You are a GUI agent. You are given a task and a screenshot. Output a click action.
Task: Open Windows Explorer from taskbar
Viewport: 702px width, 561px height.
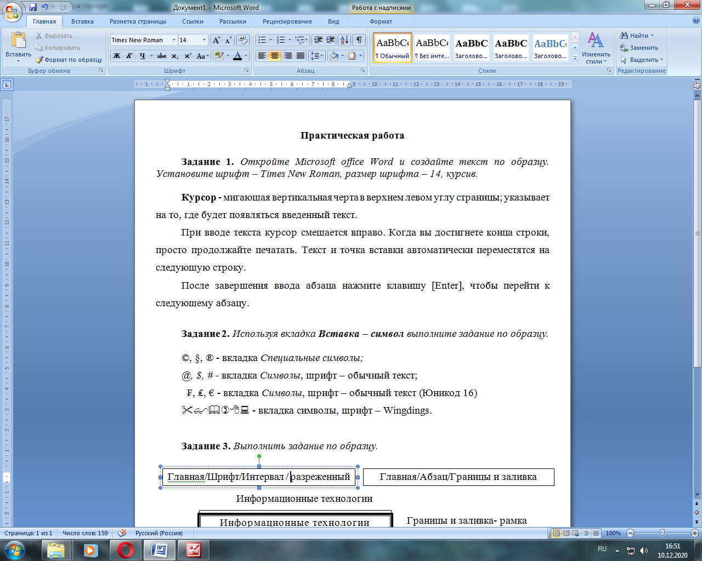point(56,550)
